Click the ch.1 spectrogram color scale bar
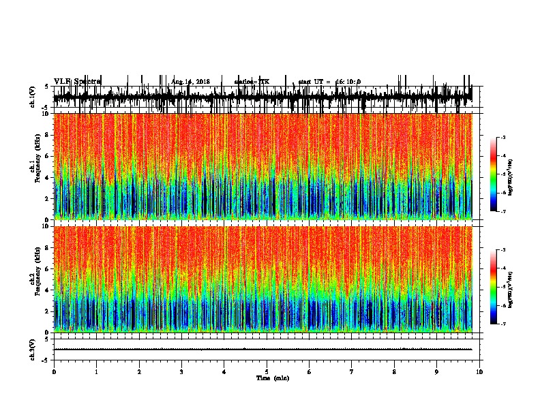 (x=493, y=174)
